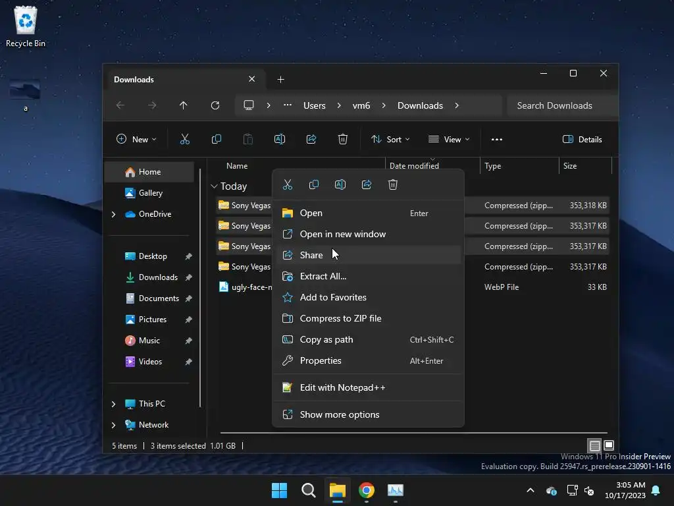Expand the OneDrive tree node
The height and width of the screenshot is (506, 674).
click(x=113, y=214)
